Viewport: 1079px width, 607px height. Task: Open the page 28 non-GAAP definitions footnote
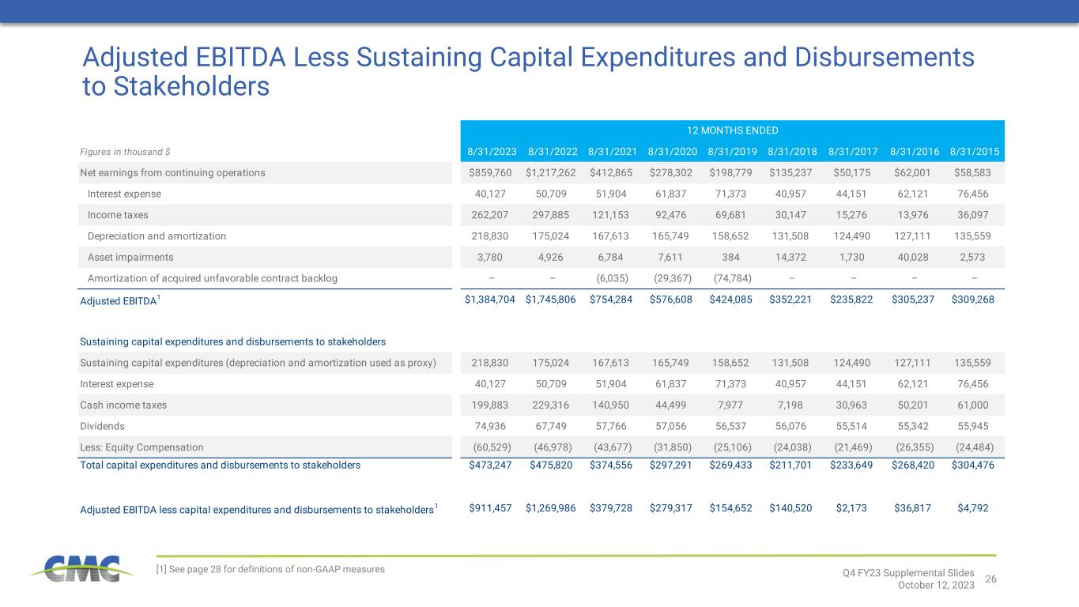270,569
